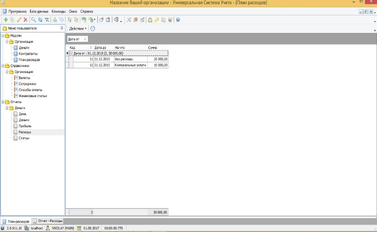This screenshot has width=377, height=232.
Task: Open the База данных menu
Action: 39,11
